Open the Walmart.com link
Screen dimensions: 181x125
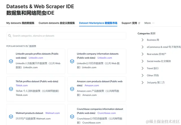pyautogui.click(x=53, y=113)
